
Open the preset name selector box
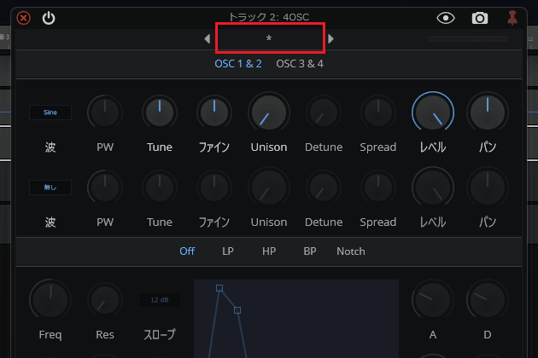[x=269, y=39]
